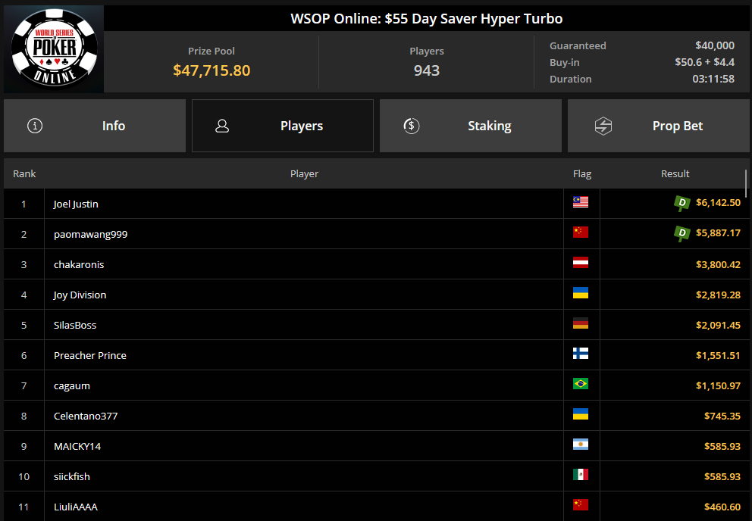Image resolution: width=752 pixels, height=521 pixels.
Task: Click the Player column header
Action: tap(304, 173)
